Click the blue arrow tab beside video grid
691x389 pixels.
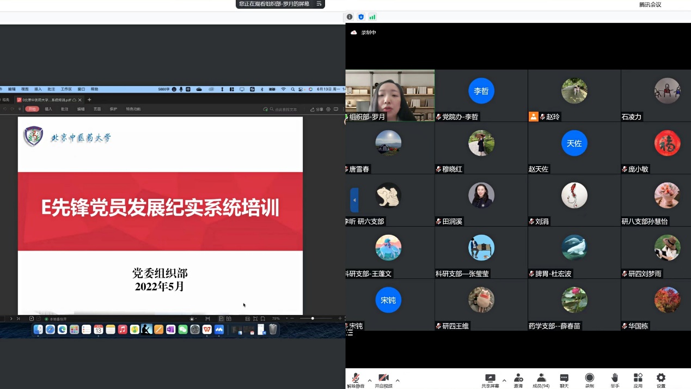(x=354, y=200)
